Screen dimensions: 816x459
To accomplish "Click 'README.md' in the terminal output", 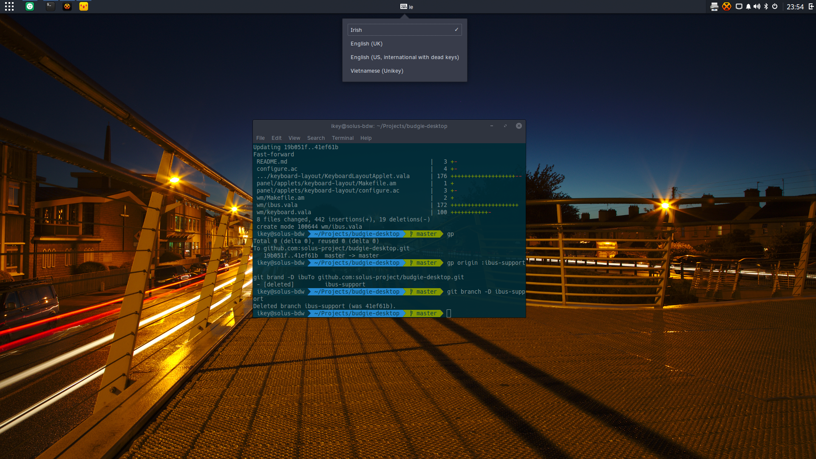I will (272, 162).
